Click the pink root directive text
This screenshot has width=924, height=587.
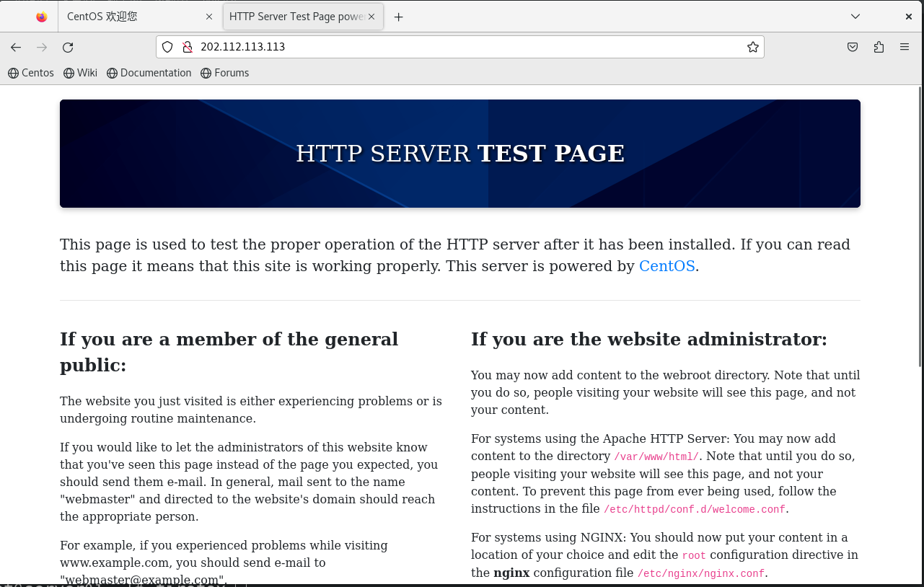(x=694, y=556)
